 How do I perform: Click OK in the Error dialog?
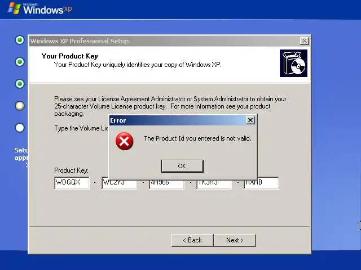[x=182, y=166]
